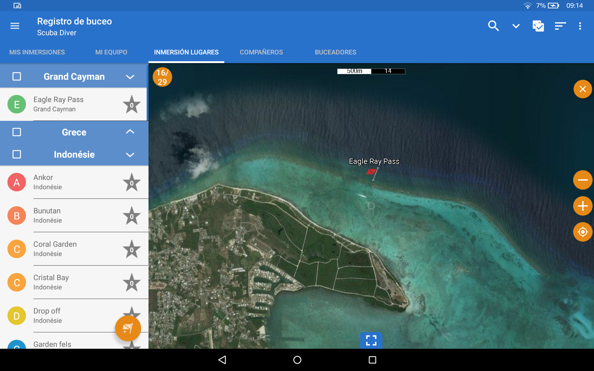The width and height of the screenshot is (594, 371).
Task: Open the Compañeros tab
Action: tap(261, 52)
